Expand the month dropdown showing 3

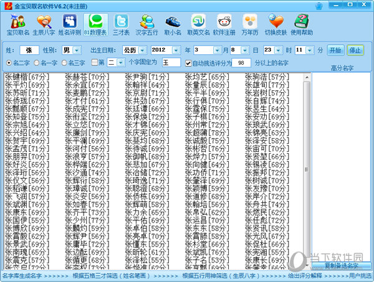(x=217, y=50)
